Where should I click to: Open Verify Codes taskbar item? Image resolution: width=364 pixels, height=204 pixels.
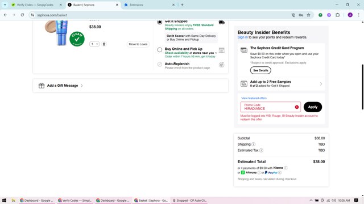tap(75, 200)
